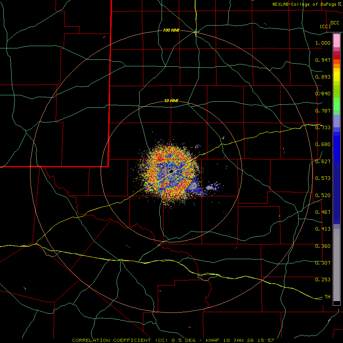Select the 0.360 scale value
The width and height of the screenshot is (343, 343).
[x=323, y=246]
